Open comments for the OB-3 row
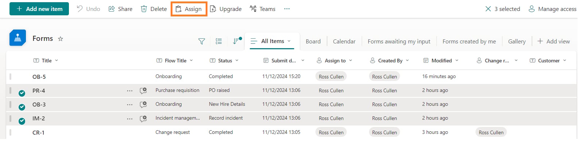The width and height of the screenshot is (583, 143). [x=143, y=104]
